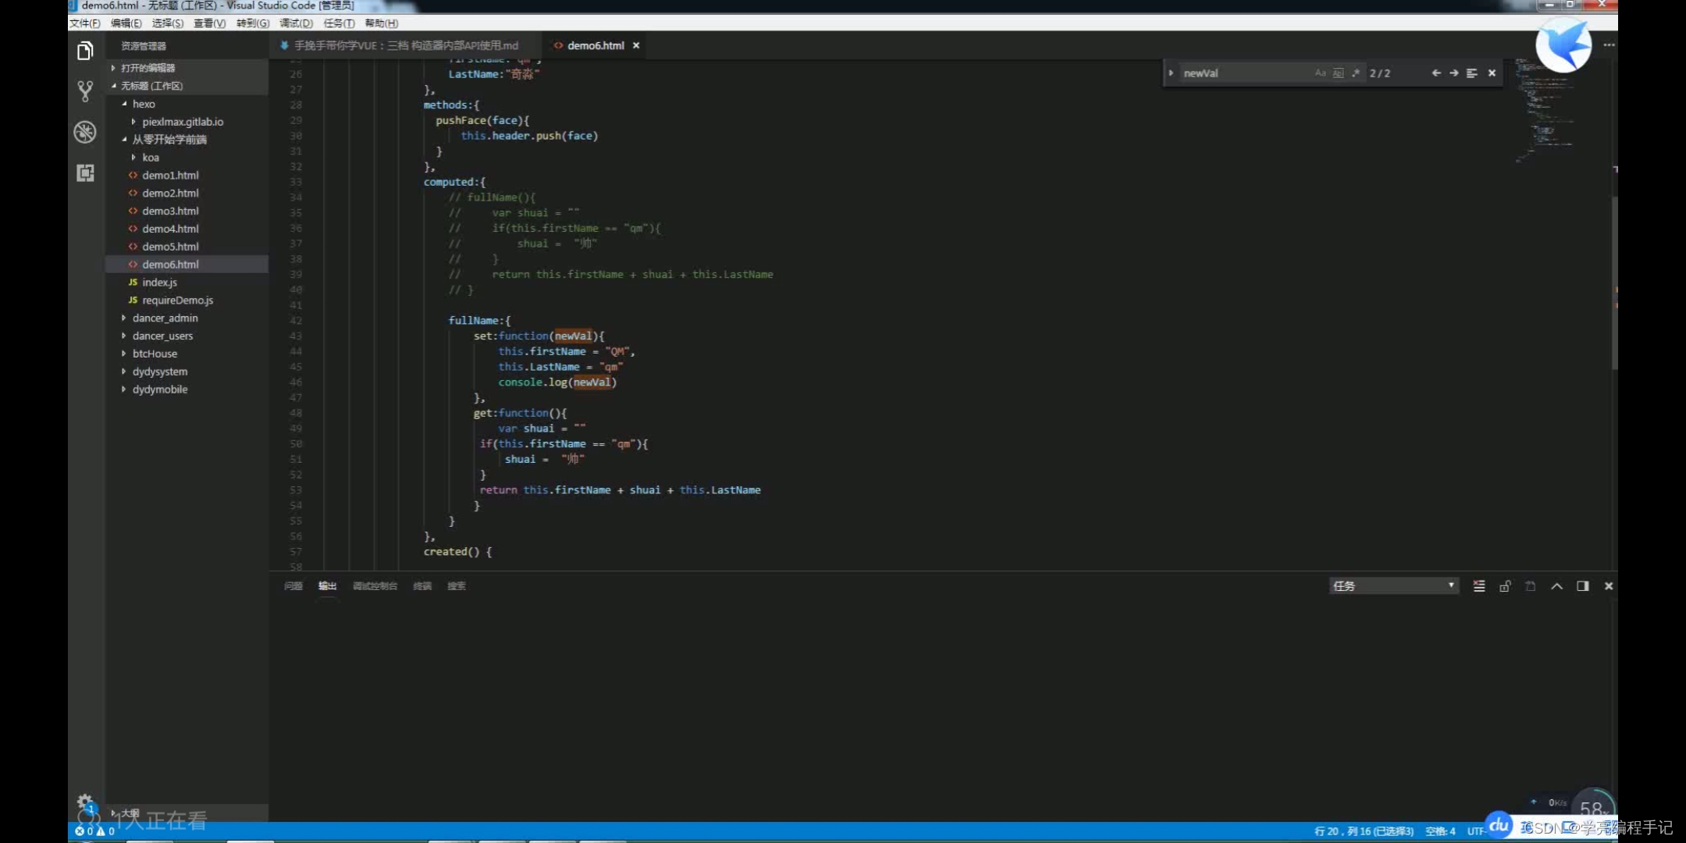Screen dimensions: 1686x843
Task: Toggle output scroll lock
Action: coord(1505,586)
